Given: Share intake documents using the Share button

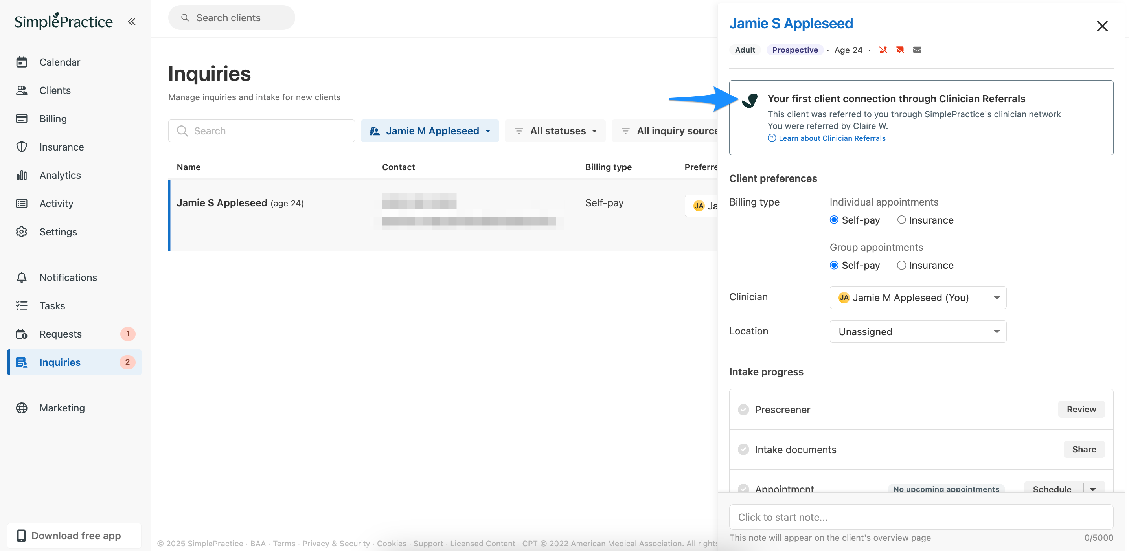Looking at the screenshot, I should (x=1083, y=449).
